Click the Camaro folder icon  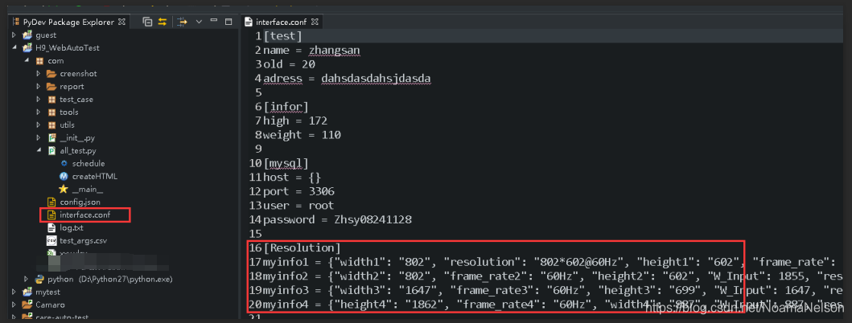(27, 305)
